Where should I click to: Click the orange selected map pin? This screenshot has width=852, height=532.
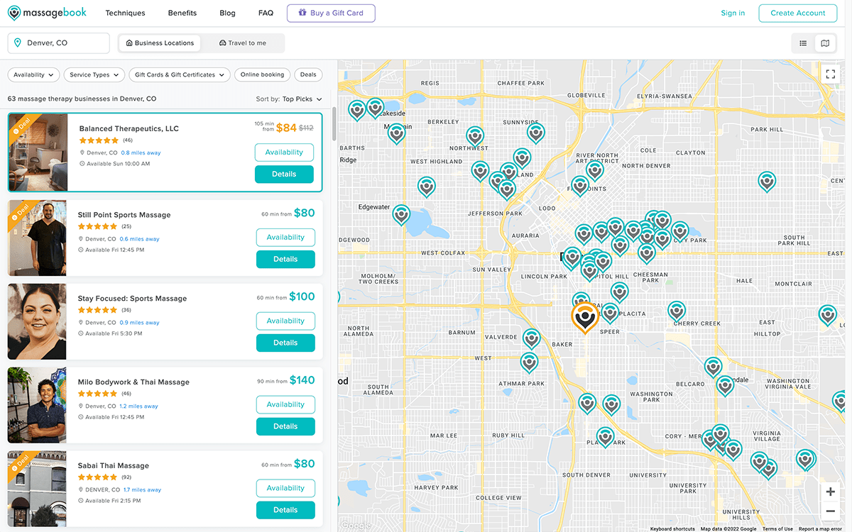pyautogui.click(x=584, y=317)
